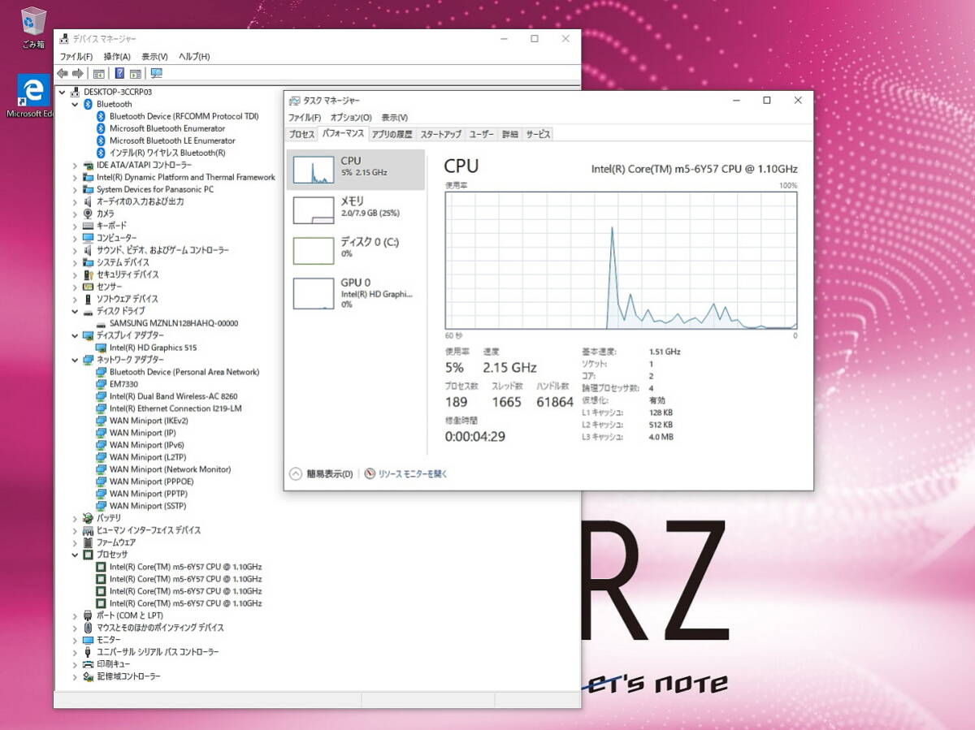Image resolution: width=975 pixels, height=730 pixels.
Task: Select インテル(R) ワイヤレス Bluetooth(R) device
Action: point(167,153)
